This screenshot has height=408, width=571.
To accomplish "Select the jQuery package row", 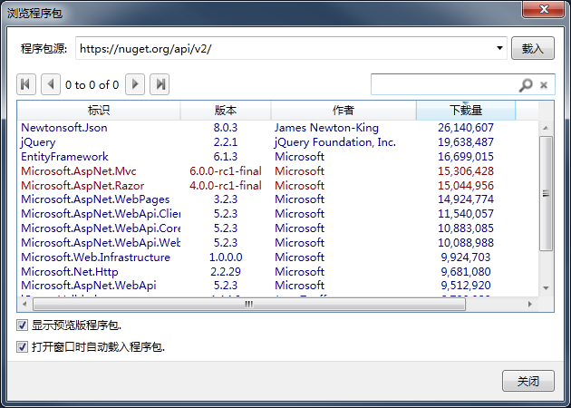I will pos(276,142).
